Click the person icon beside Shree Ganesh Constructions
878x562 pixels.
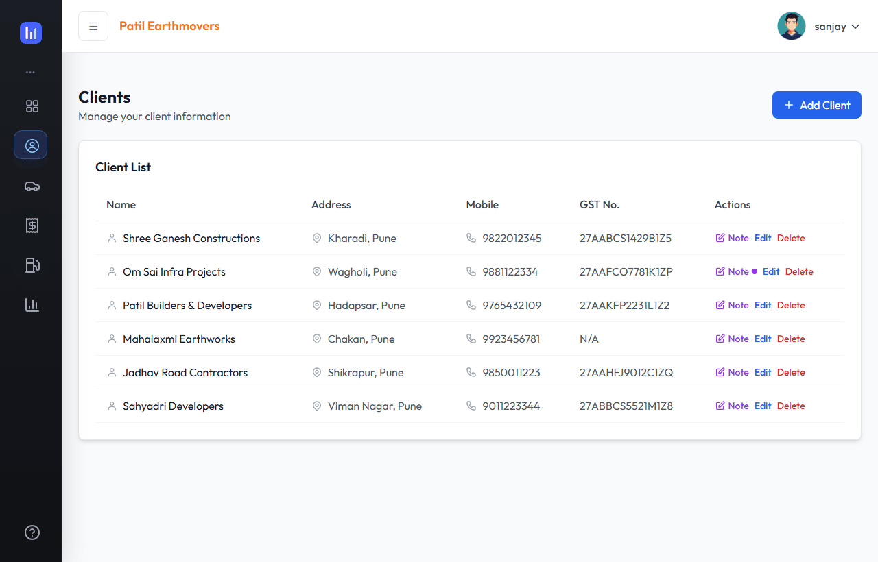(x=112, y=238)
